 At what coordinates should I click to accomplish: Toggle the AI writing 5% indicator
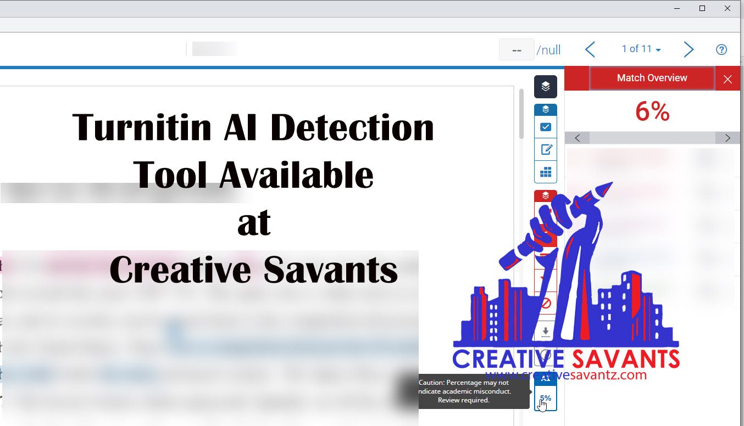(545, 397)
